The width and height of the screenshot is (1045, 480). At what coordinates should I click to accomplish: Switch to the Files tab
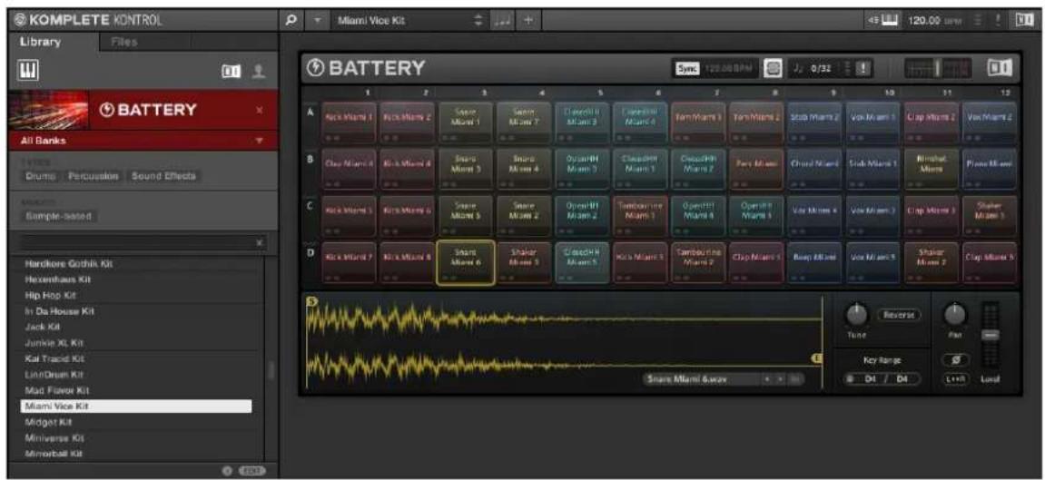124,42
